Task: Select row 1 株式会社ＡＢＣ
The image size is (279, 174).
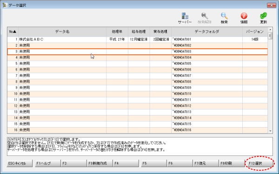Action: tap(137, 39)
